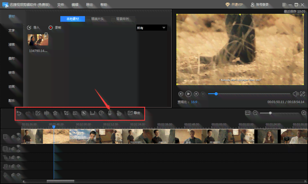Adjust the timeline zoom slider handle

pos(270,113)
